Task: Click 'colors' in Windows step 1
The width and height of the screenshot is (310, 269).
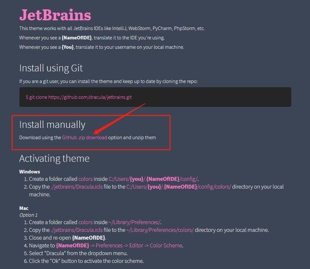Action: [86, 179]
